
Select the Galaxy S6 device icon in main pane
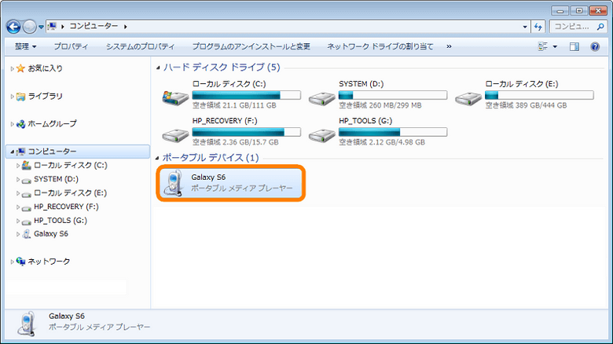[174, 182]
